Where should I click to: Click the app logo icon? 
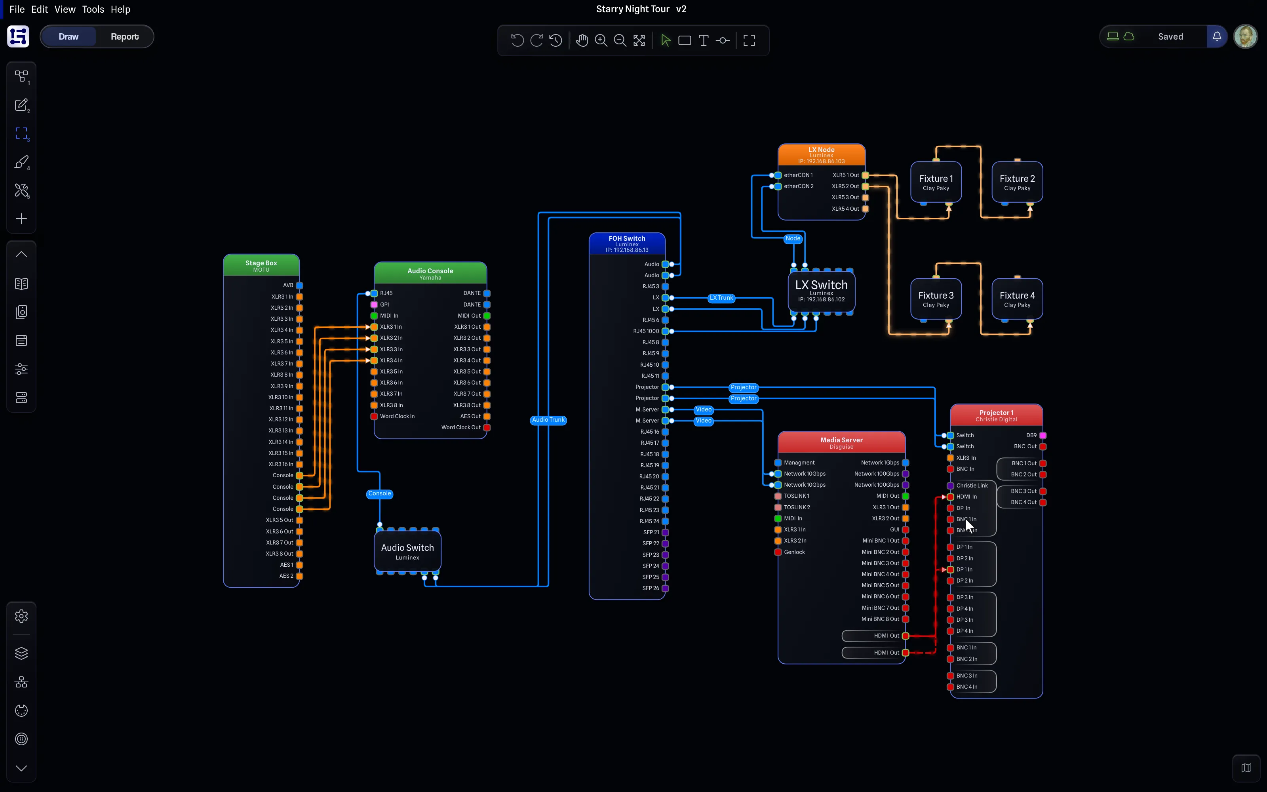(x=18, y=37)
